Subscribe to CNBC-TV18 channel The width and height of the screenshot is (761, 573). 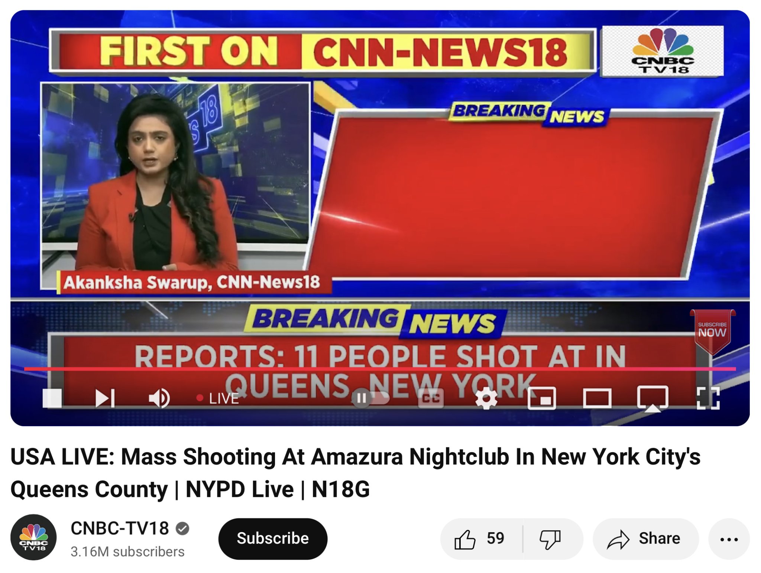(x=273, y=538)
